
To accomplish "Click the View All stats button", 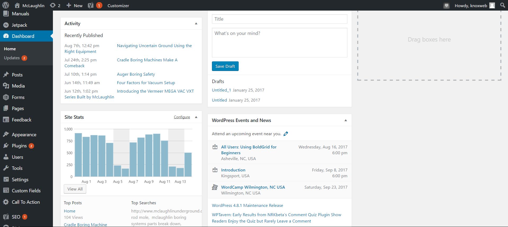I will (75, 189).
